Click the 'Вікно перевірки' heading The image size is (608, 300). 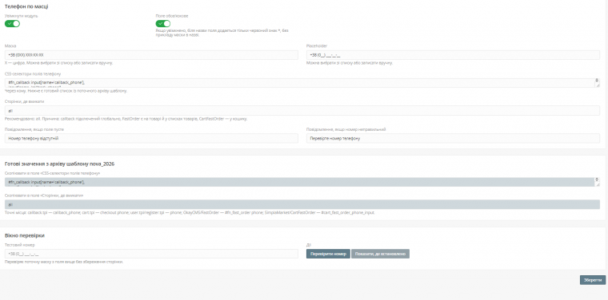[25, 235]
